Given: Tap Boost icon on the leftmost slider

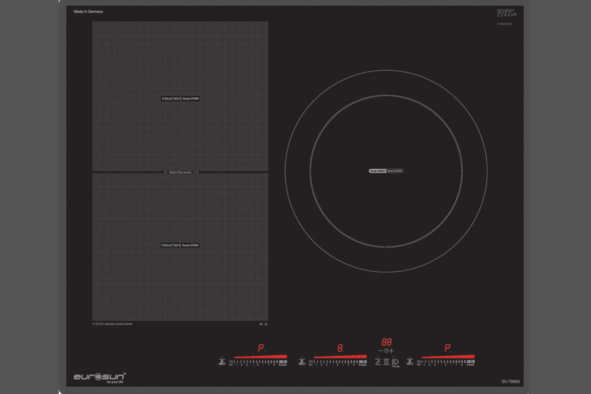Looking at the screenshot, I should point(283,362).
